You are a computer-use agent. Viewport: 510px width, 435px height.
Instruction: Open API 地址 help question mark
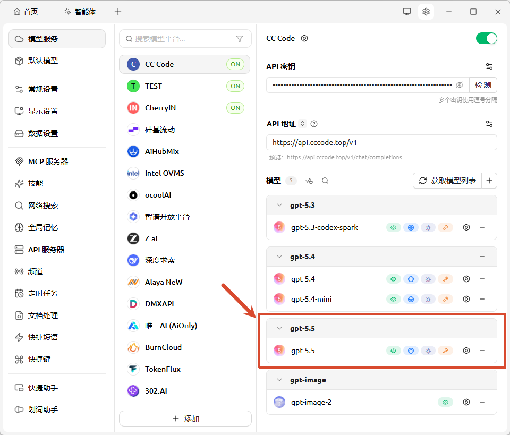coord(314,124)
